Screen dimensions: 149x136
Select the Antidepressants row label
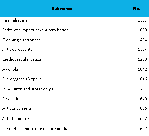tap(17, 50)
